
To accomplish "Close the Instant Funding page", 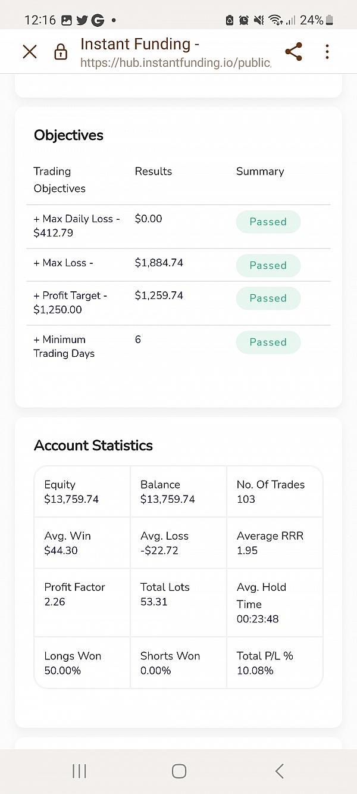I will (29, 52).
